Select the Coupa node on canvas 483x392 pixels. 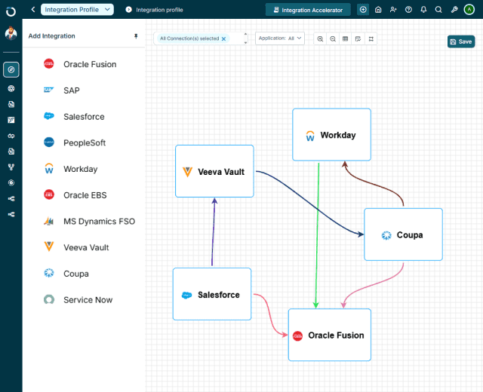pos(403,234)
